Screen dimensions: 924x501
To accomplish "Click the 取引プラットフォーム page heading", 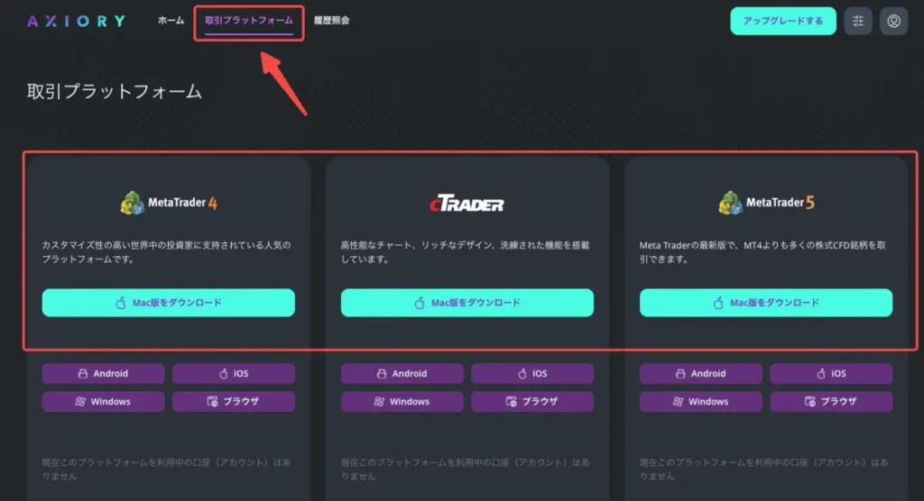I will [x=115, y=92].
